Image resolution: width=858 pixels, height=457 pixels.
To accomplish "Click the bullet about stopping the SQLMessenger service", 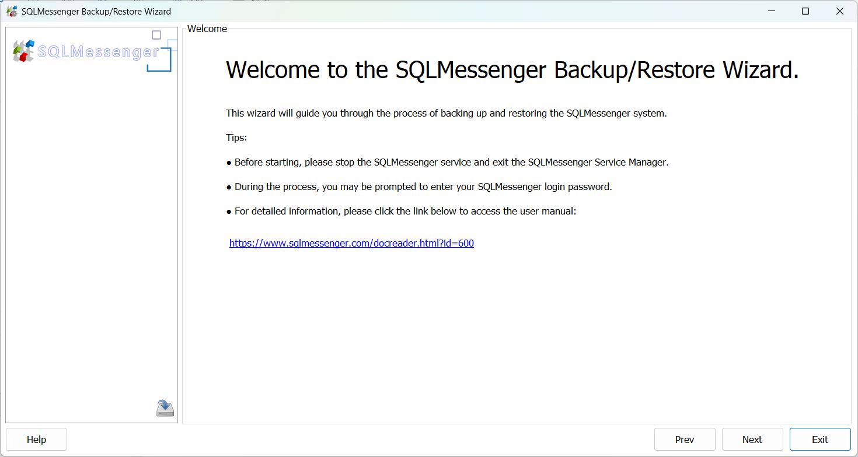I will pyautogui.click(x=449, y=162).
